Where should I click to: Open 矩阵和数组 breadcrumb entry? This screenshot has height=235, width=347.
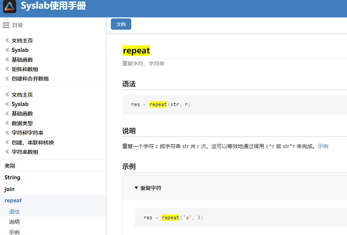pyautogui.click(x=25, y=69)
